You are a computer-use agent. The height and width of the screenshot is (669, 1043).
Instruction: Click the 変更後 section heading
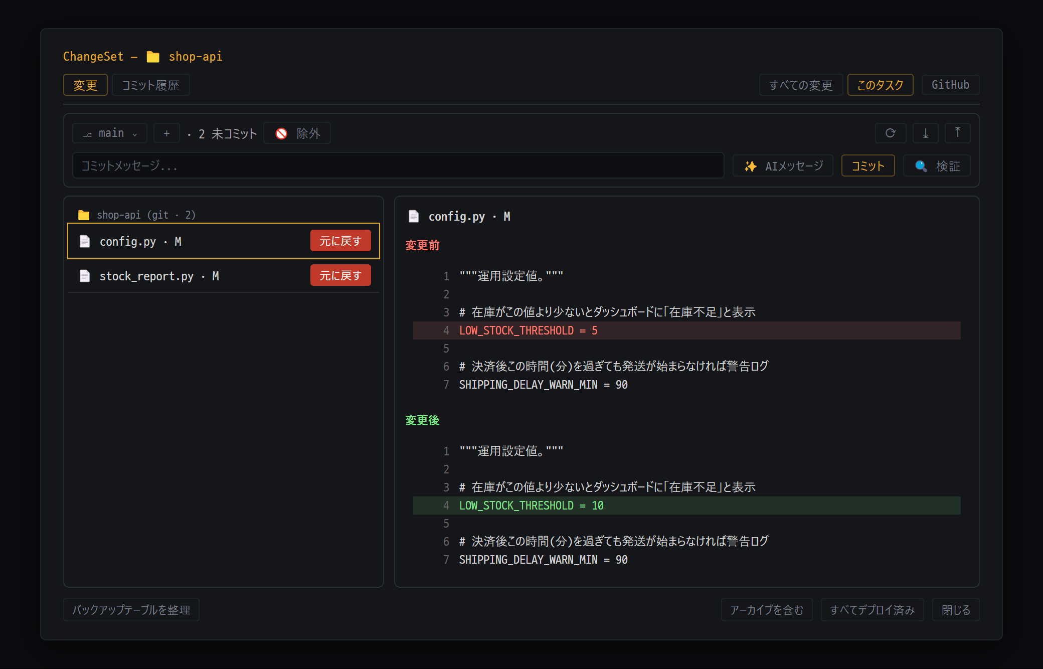point(422,420)
